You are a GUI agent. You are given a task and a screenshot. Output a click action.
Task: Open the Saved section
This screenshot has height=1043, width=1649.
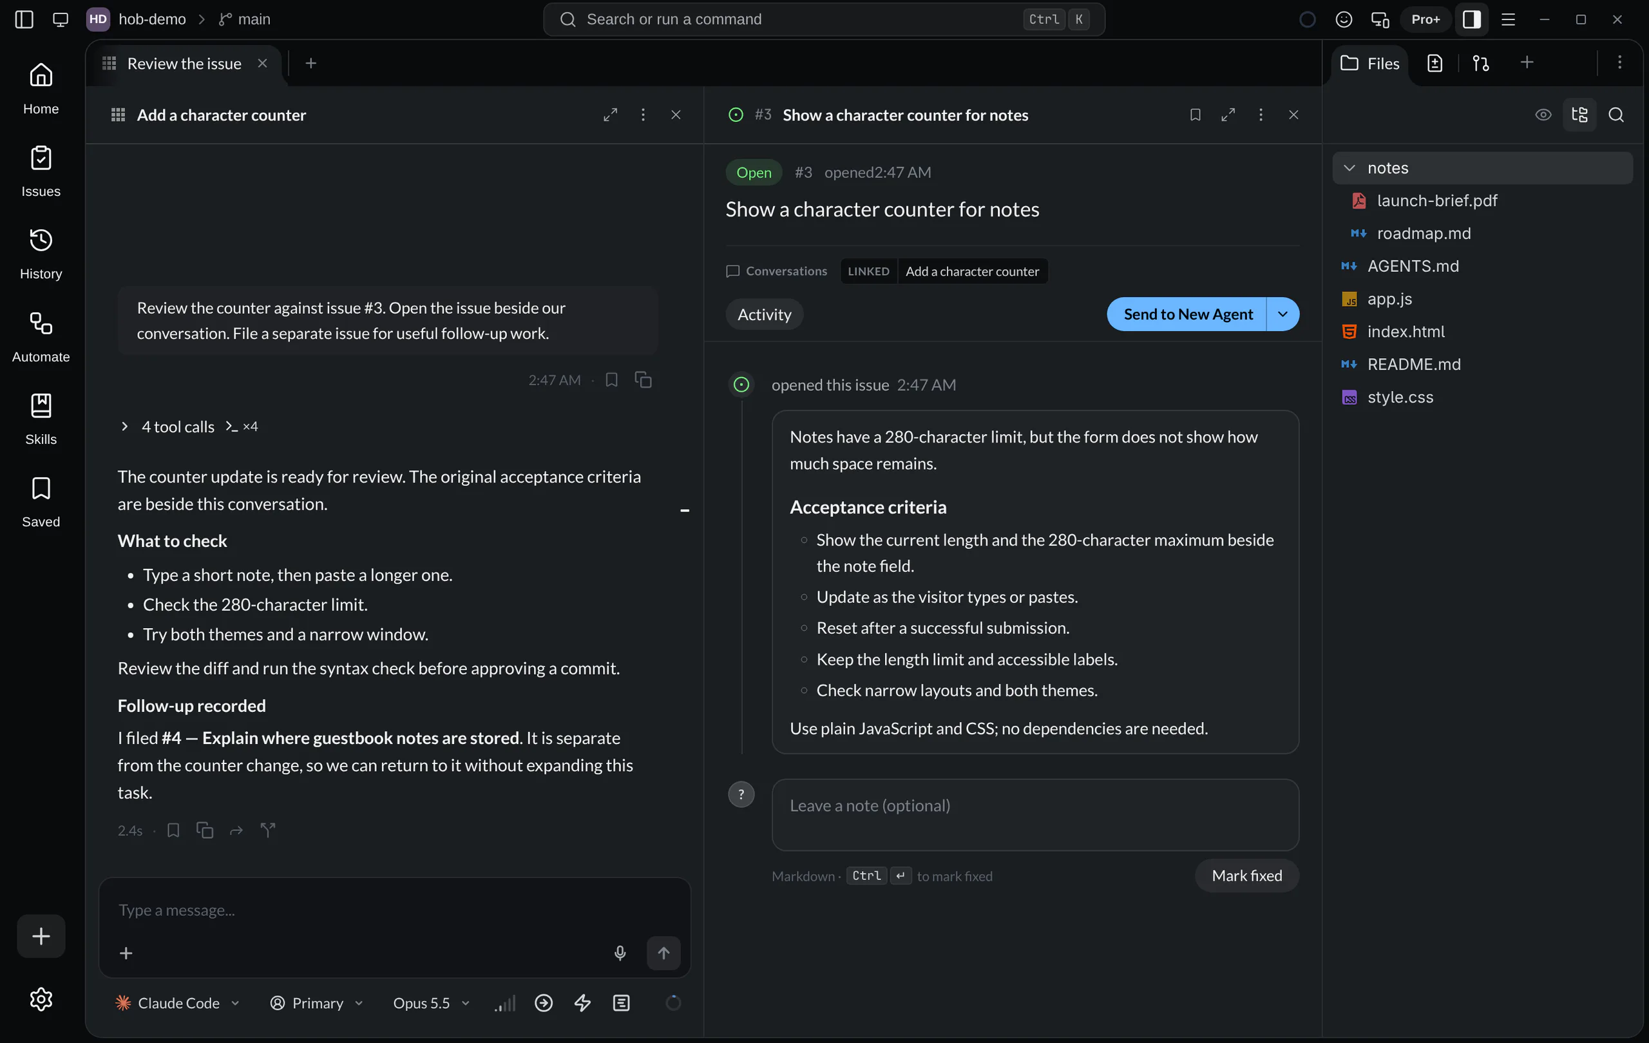click(41, 501)
